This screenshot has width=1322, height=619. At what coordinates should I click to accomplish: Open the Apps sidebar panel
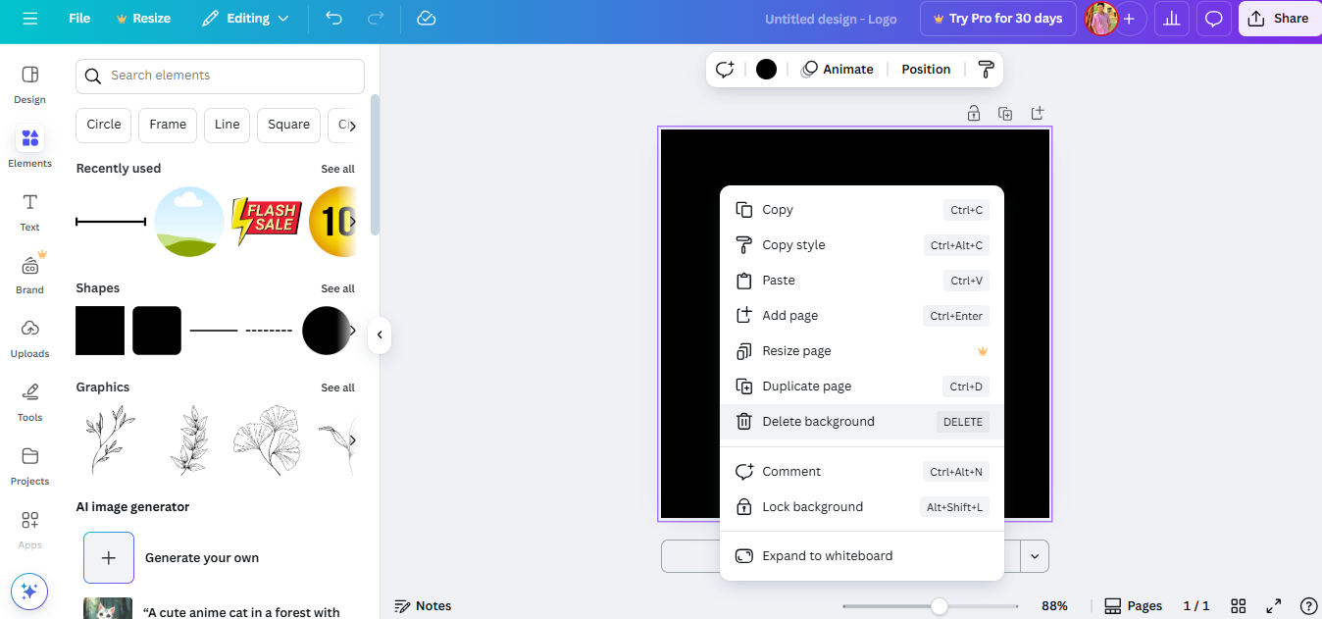pyautogui.click(x=29, y=530)
